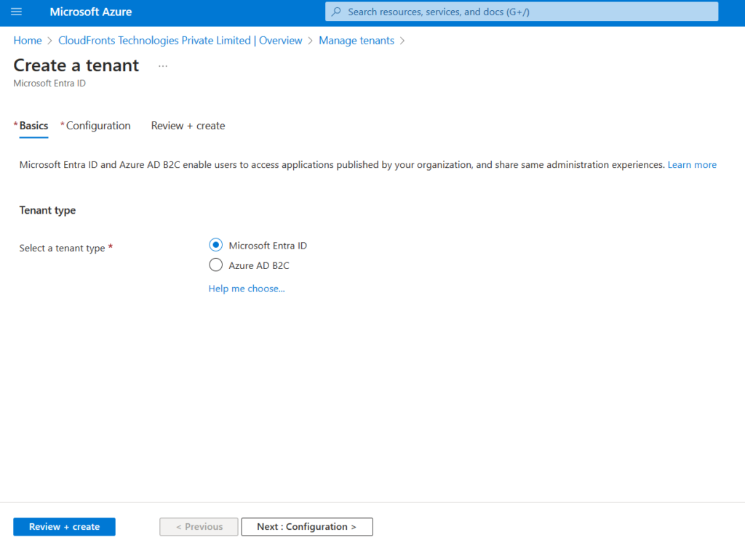
Task: Click the Select a tenant type label
Action: 63,248
